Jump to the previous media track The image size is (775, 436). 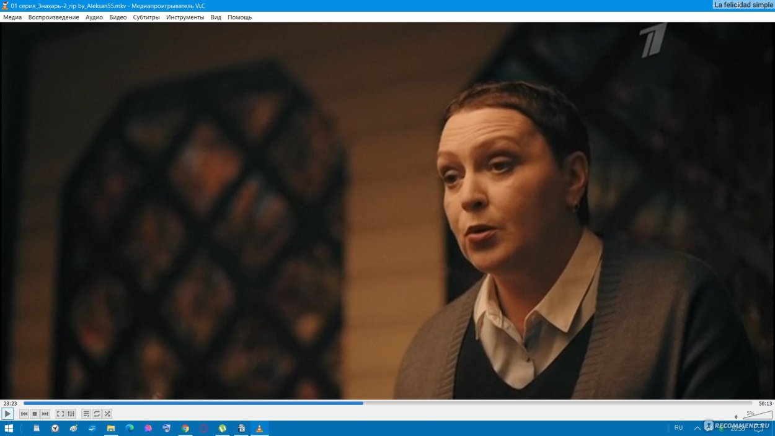point(24,414)
